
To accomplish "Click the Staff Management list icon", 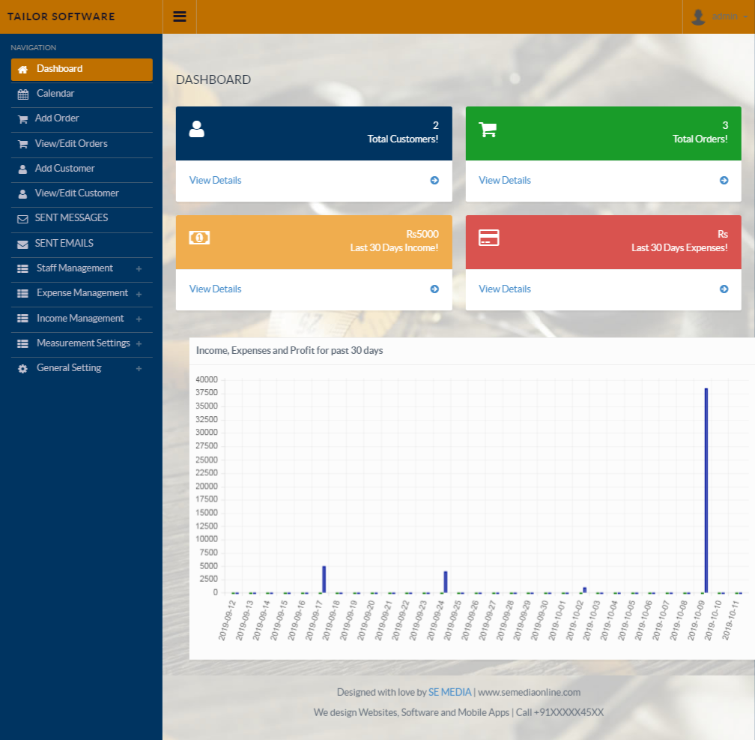I will 22,269.
